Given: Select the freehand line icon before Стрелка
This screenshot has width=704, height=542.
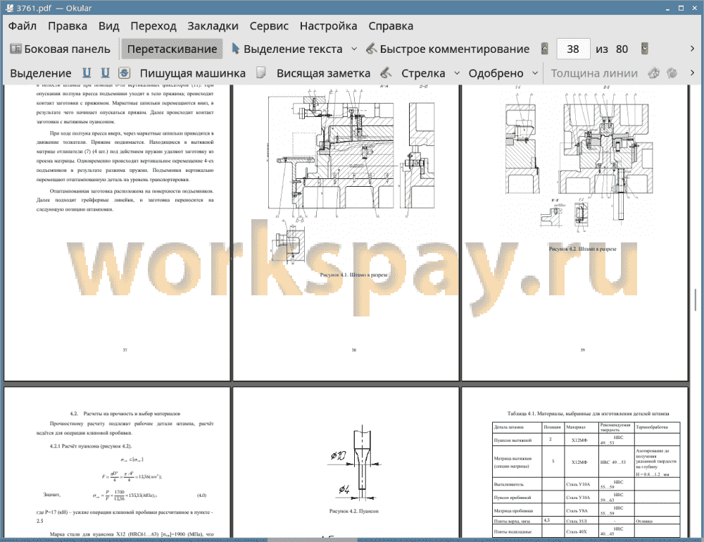Looking at the screenshot, I should tap(386, 73).
